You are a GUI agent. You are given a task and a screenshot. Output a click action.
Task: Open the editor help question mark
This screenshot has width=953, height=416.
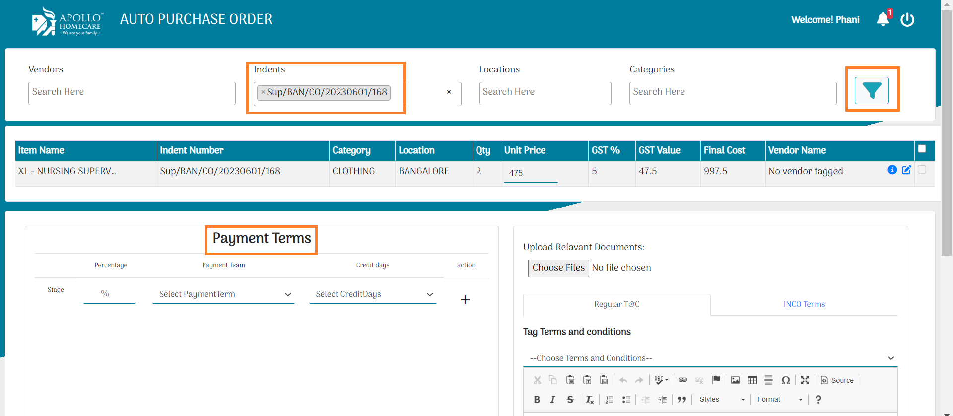tap(818, 400)
